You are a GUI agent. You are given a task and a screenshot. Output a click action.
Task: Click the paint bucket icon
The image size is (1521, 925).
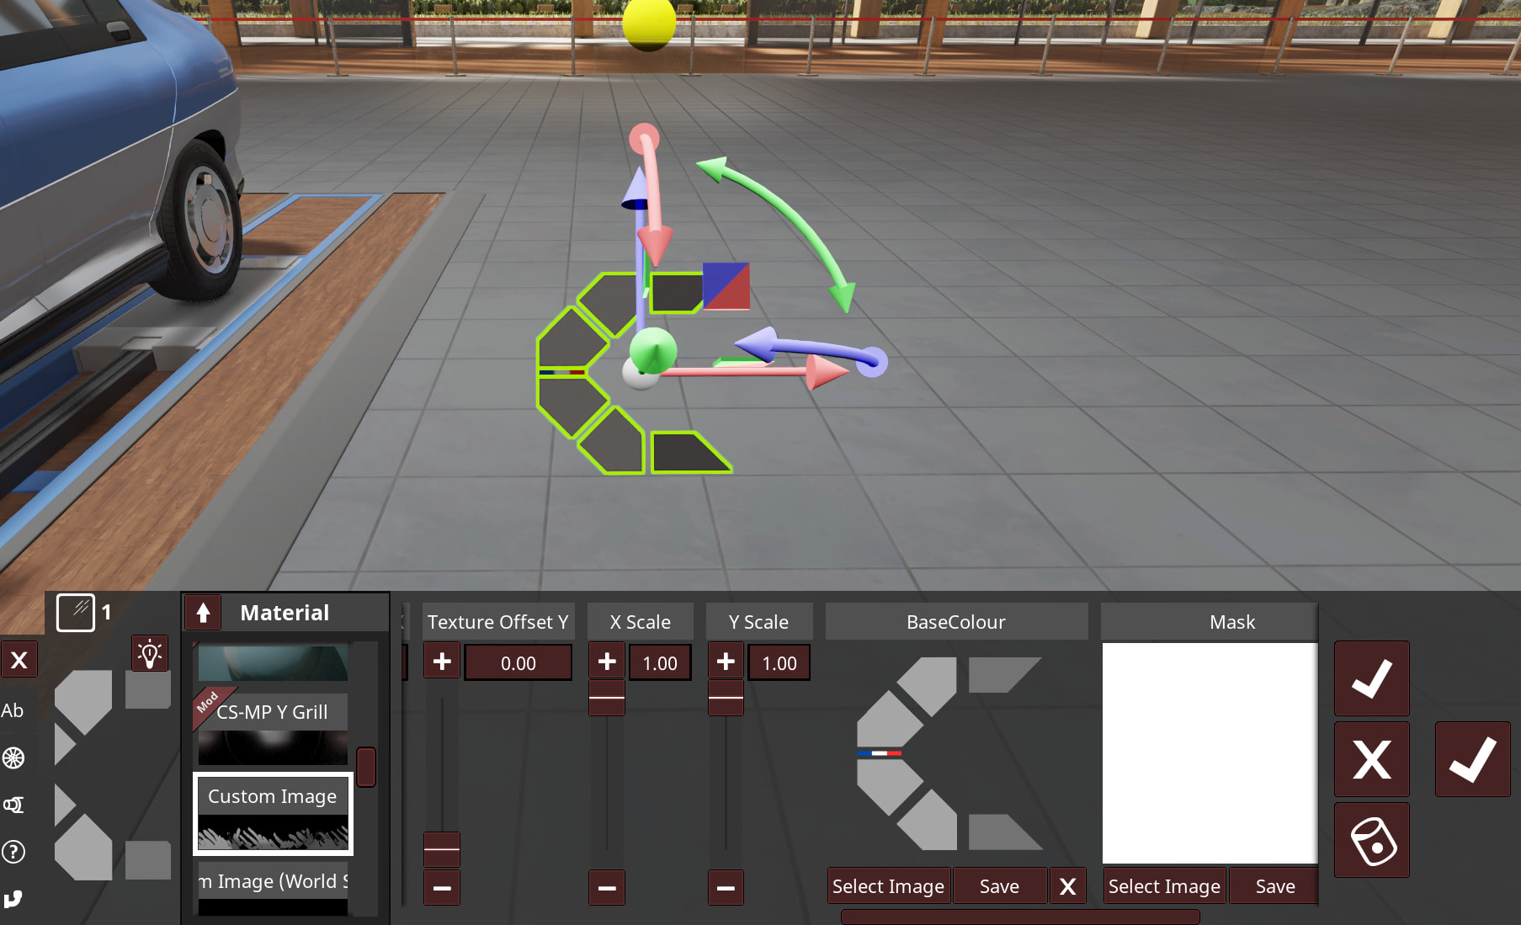pos(1372,840)
